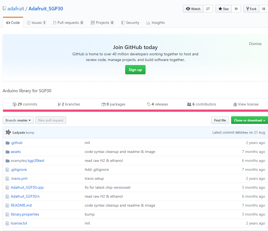Click the Find file button
The height and width of the screenshot is (231, 268).
click(x=220, y=120)
